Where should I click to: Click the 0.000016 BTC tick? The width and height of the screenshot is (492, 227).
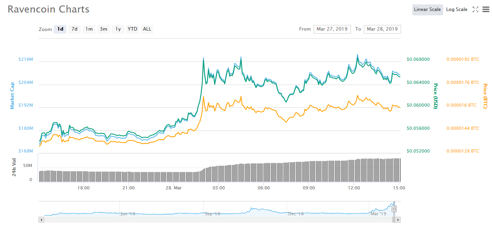tap(461, 105)
